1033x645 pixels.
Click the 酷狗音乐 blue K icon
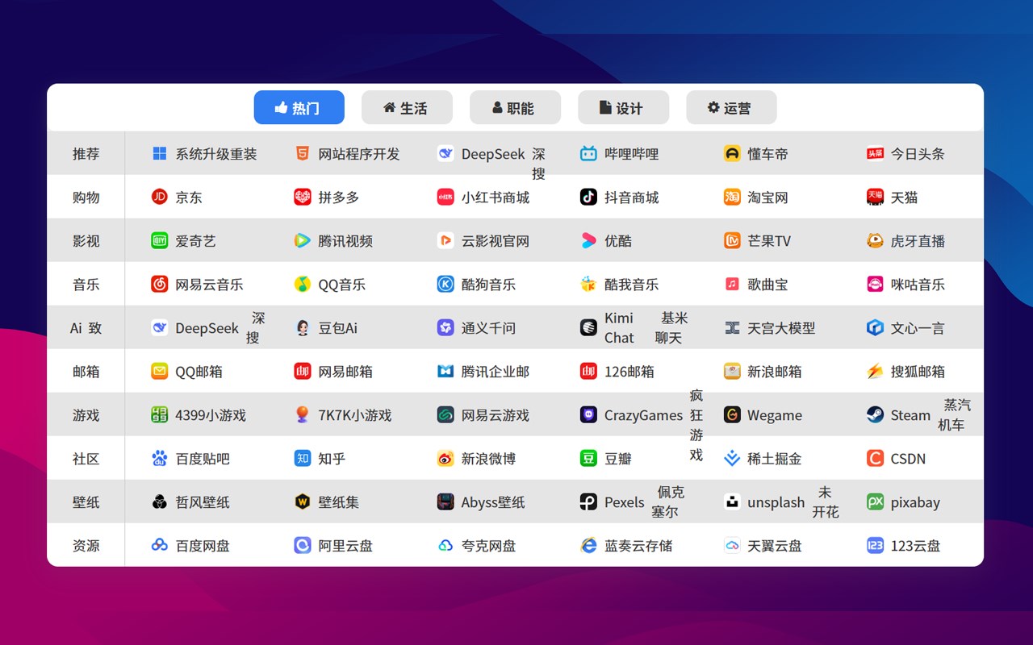[x=445, y=284]
